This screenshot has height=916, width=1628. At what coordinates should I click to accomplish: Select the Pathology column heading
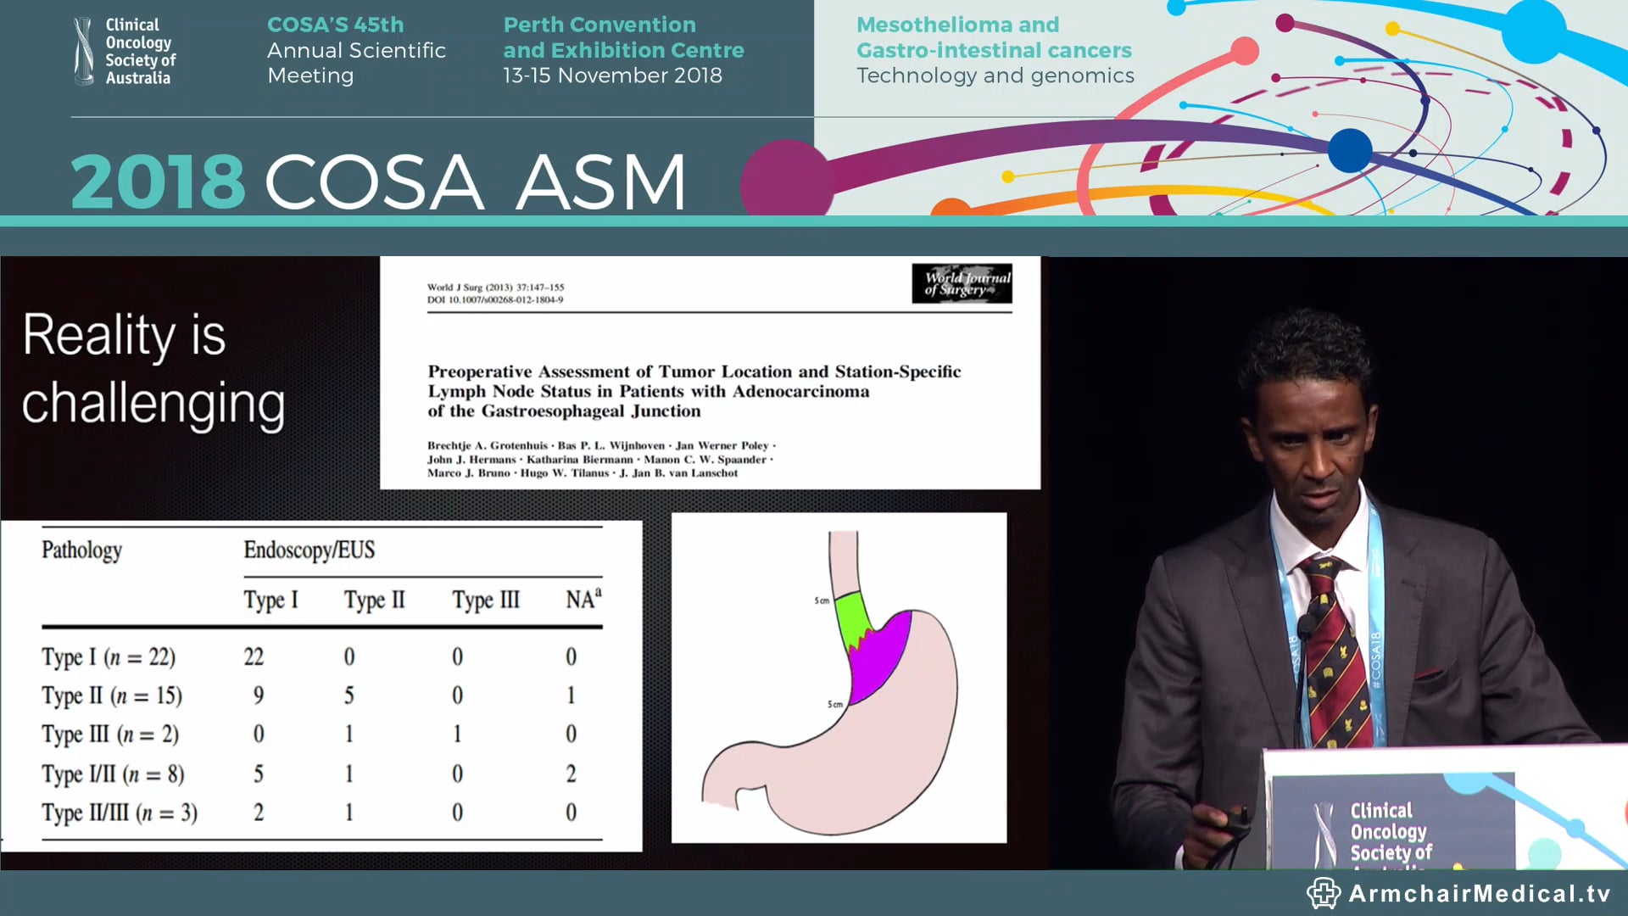pyautogui.click(x=81, y=550)
